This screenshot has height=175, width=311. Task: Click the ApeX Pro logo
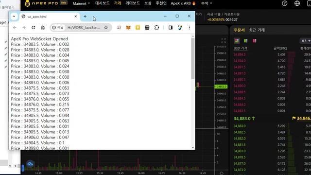[41, 3]
